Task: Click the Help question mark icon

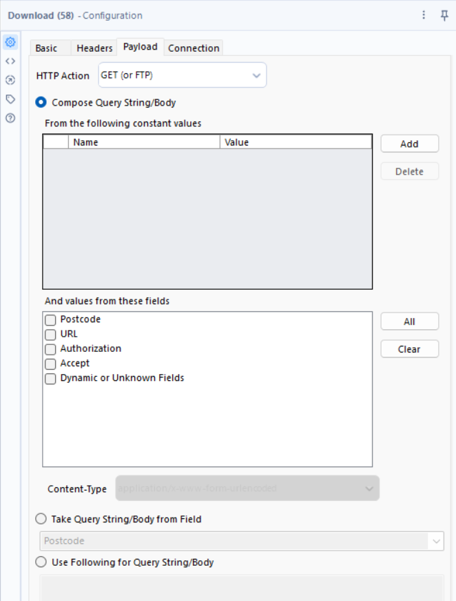Action: (10, 118)
